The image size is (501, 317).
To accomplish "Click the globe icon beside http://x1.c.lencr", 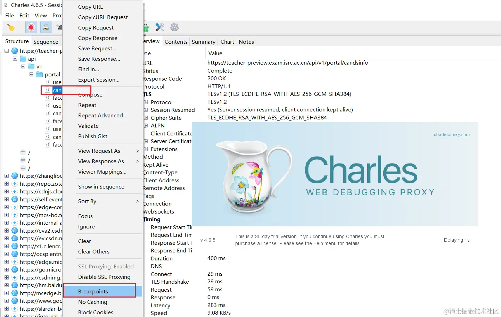I will [15, 246].
